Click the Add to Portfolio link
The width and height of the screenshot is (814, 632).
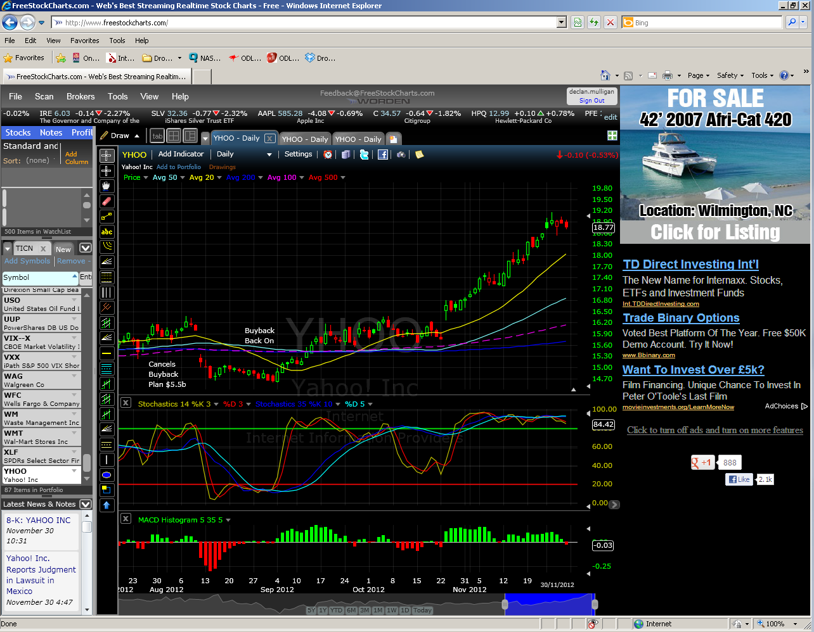179,167
